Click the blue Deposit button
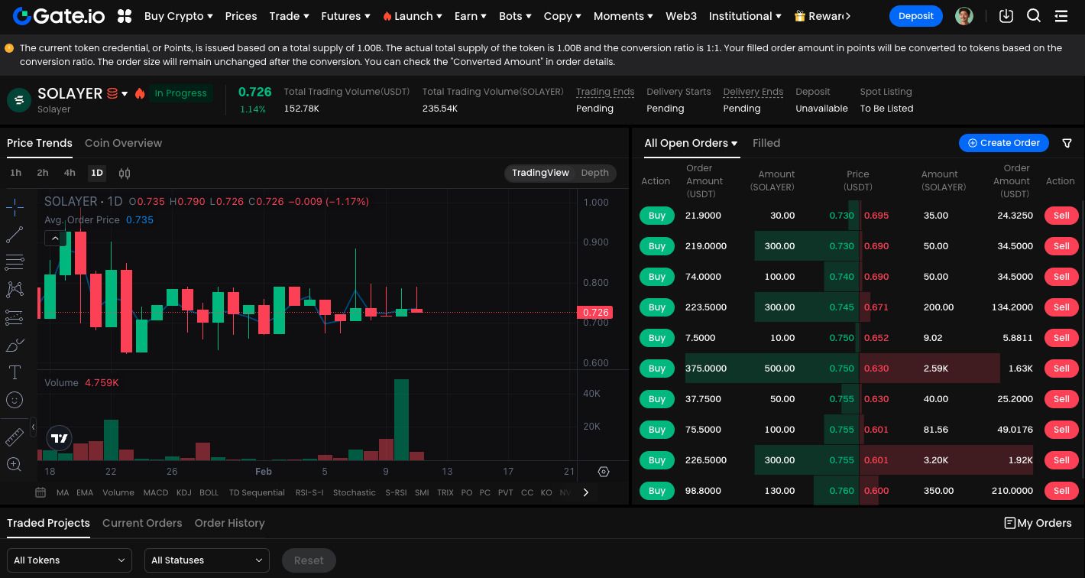The image size is (1085, 578). click(x=915, y=16)
